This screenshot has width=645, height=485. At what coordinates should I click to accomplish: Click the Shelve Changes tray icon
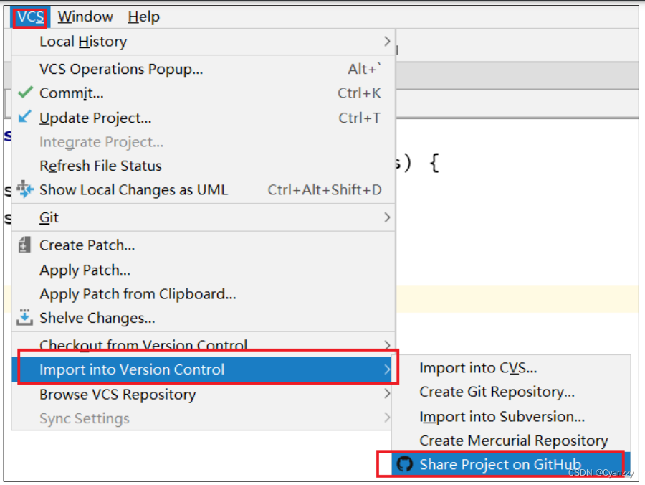click(24, 317)
